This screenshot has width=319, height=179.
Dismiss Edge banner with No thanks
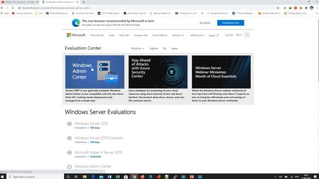coord(205,23)
